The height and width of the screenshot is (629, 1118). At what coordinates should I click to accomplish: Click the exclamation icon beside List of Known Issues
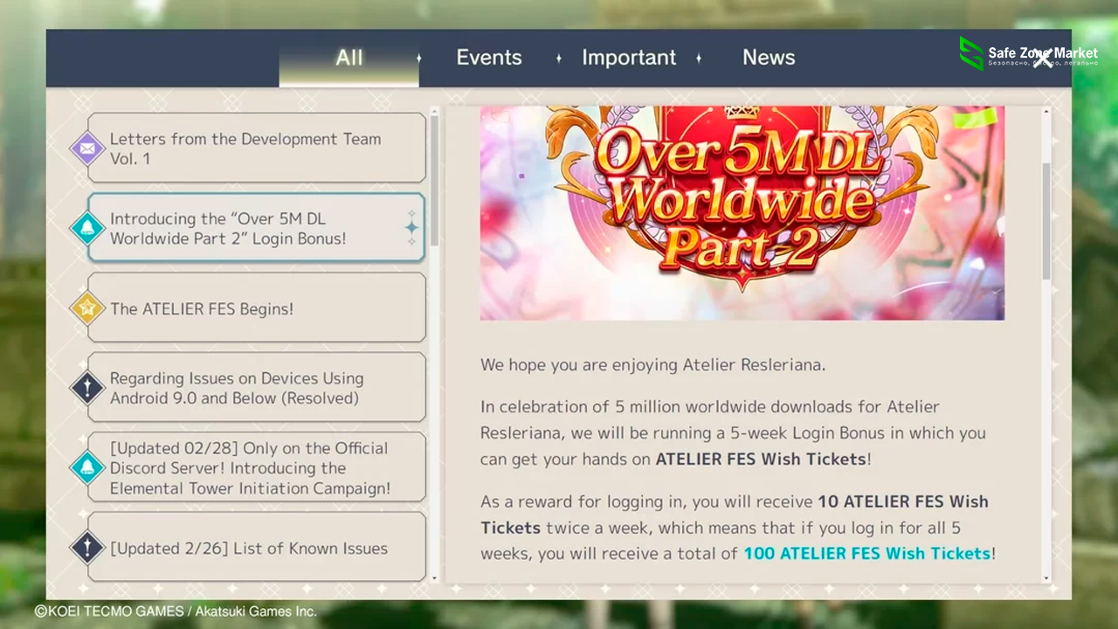87,548
